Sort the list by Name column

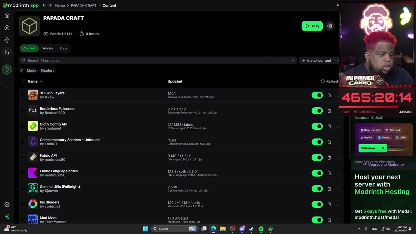point(35,81)
